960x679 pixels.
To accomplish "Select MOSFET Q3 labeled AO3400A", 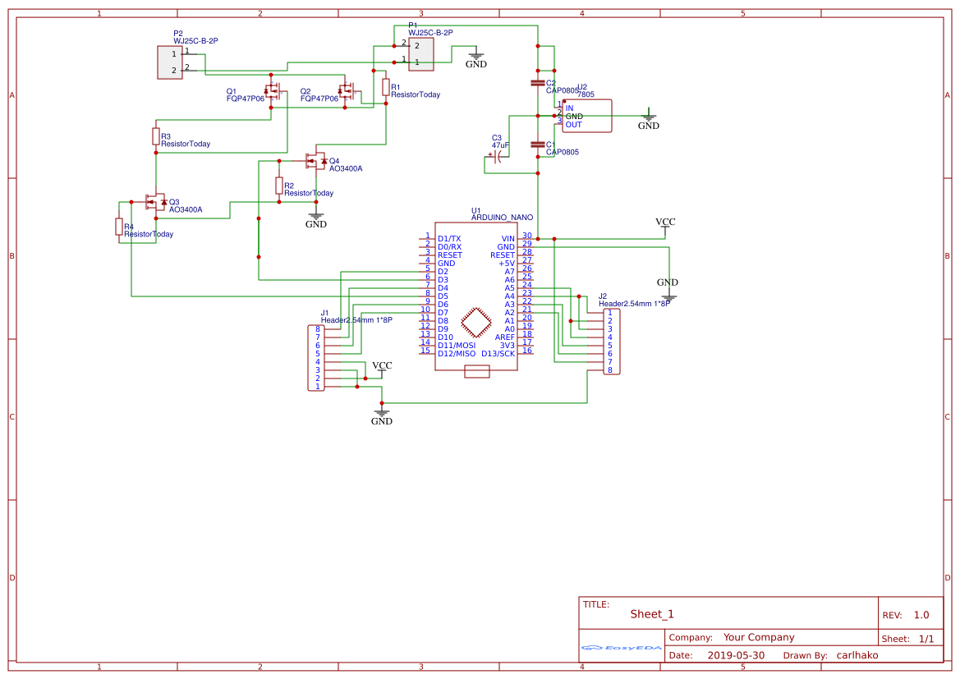I will [156, 201].
